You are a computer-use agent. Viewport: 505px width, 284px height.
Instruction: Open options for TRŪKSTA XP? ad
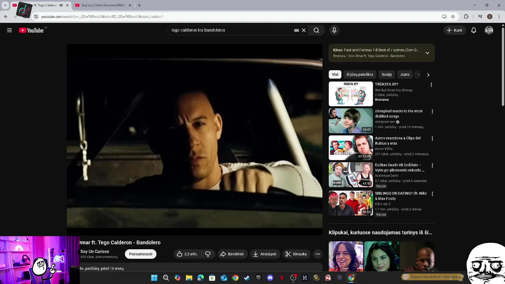coord(431,85)
